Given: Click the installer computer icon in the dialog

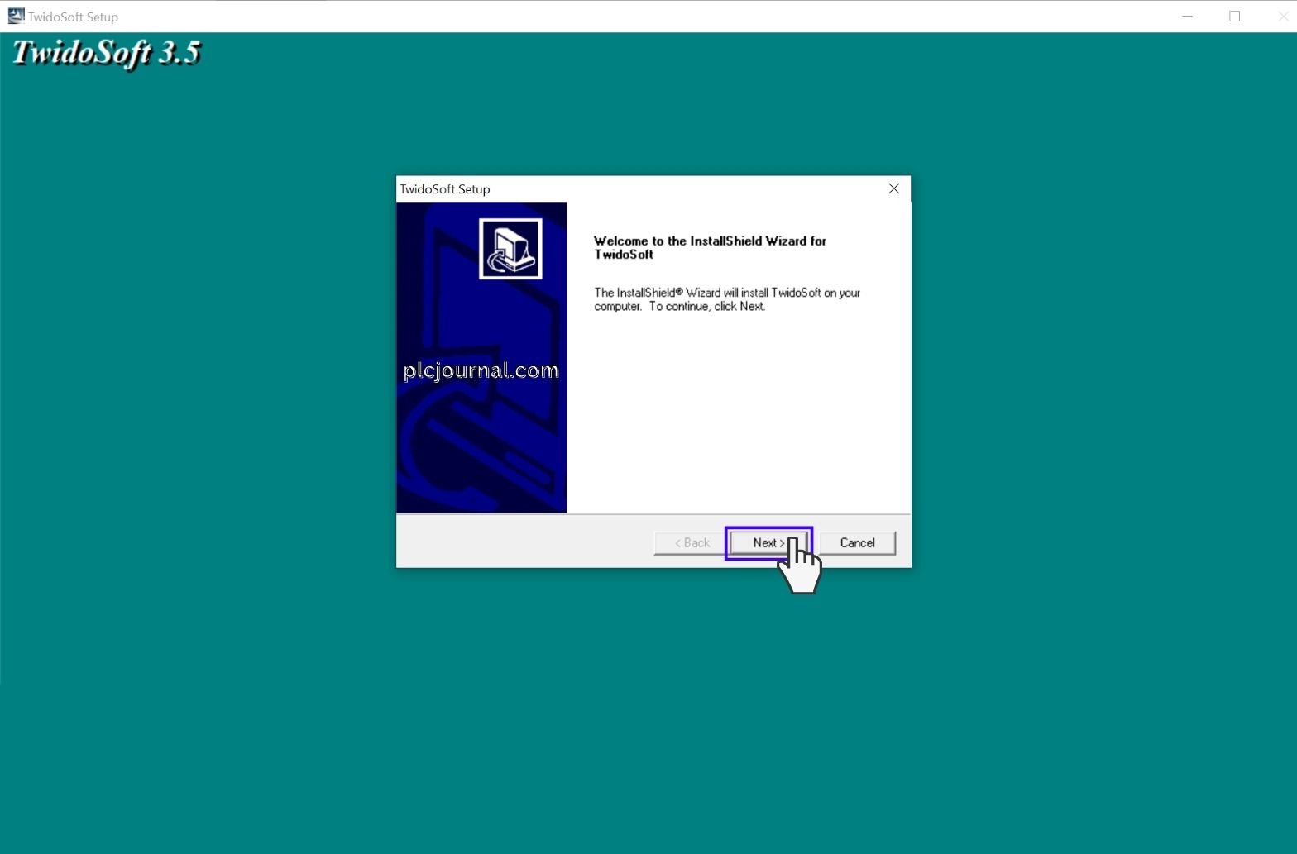Looking at the screenshot, I should pos(510,249).
